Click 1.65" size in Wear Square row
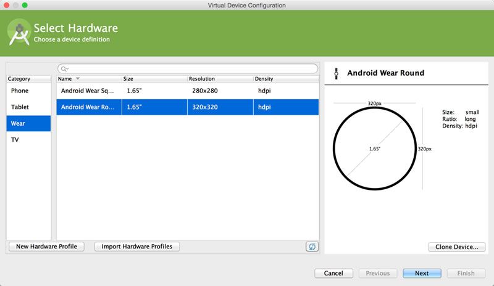494x286 pixels. coord(154,91)
